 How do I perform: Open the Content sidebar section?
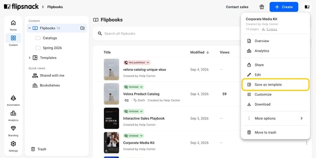[x=13, y=40]
